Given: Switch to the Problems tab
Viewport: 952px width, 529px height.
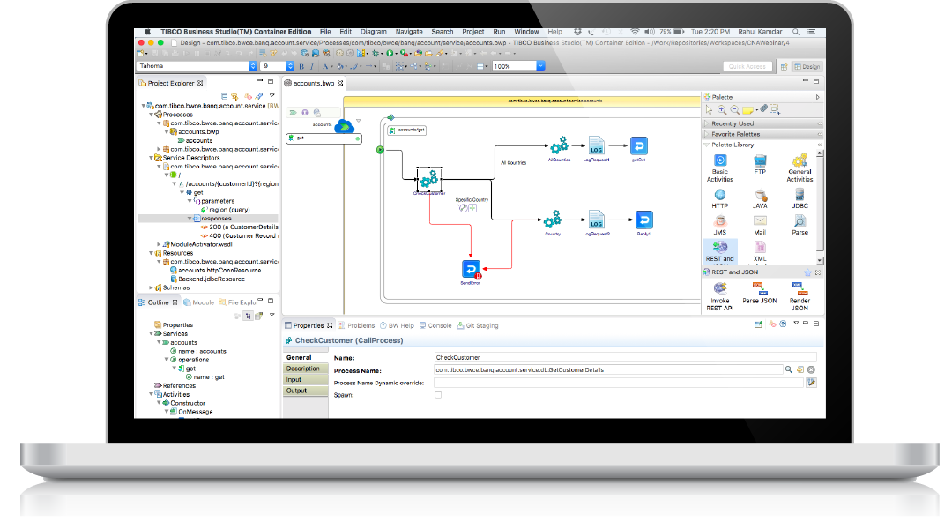Looking at the screenshot, I should pos(357,325).
